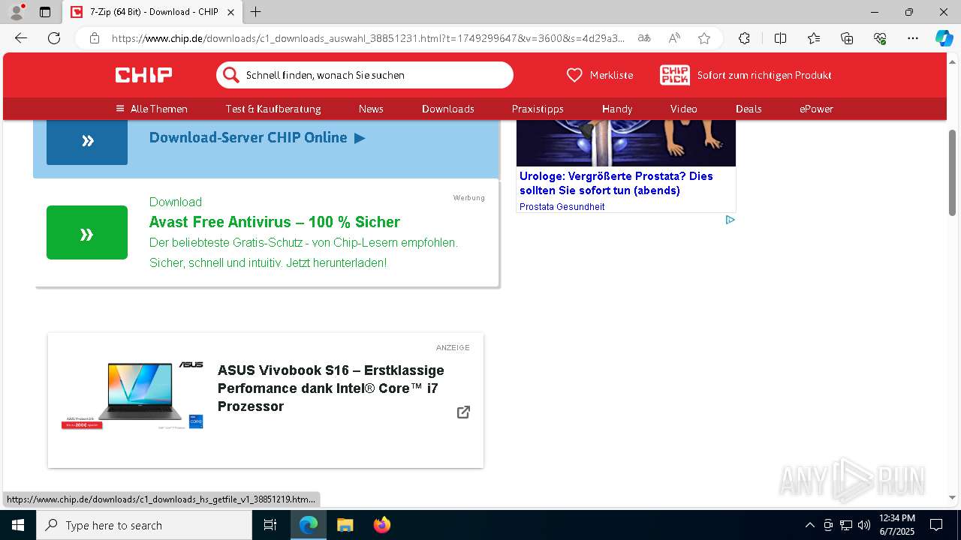Open Windows Start menu

click(x=18, y=525)
